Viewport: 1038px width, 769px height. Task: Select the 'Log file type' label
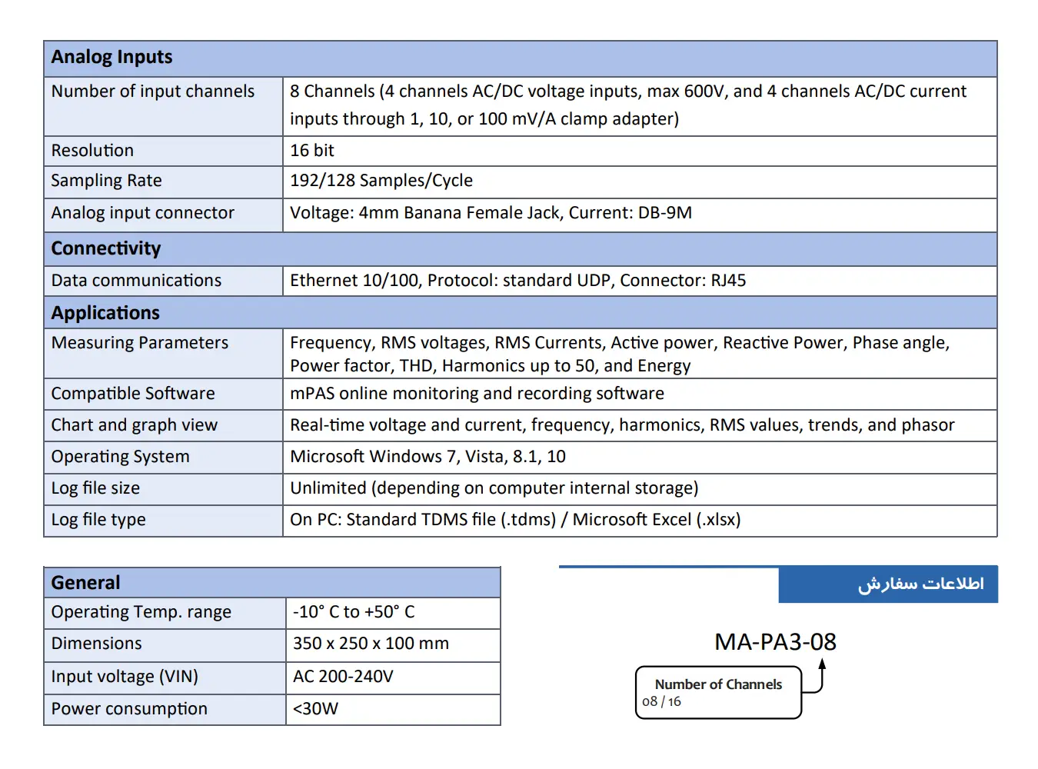tap(98, 520)
